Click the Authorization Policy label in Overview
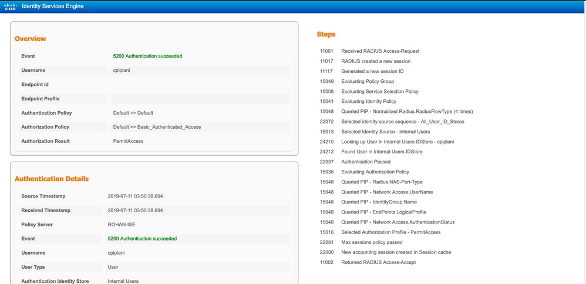Viewport: 586px width, 284px height. (45, 127)
